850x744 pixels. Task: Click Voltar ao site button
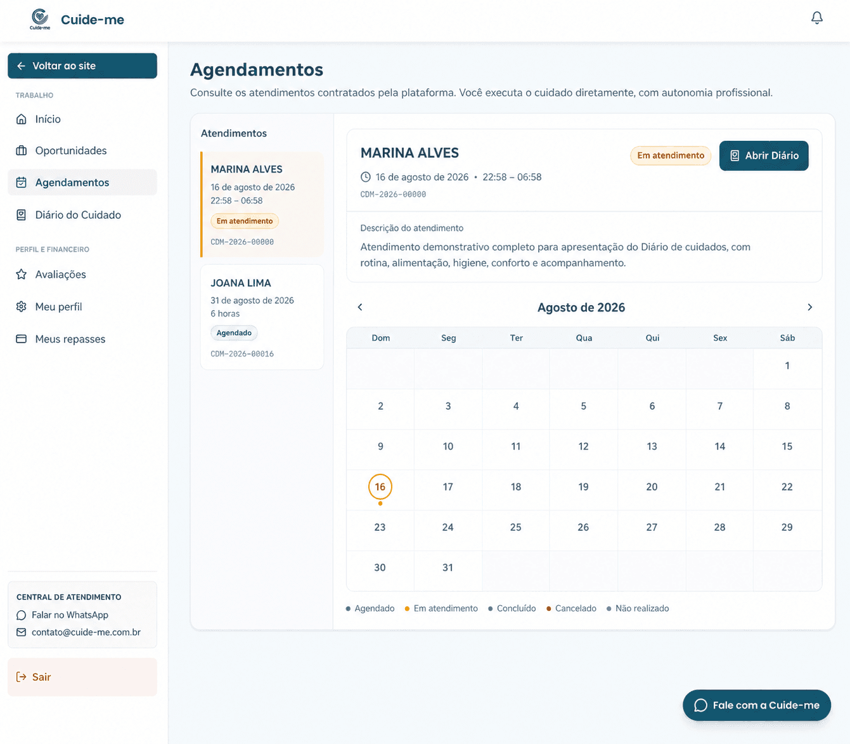pyautogui.click(x=82, y=66)
